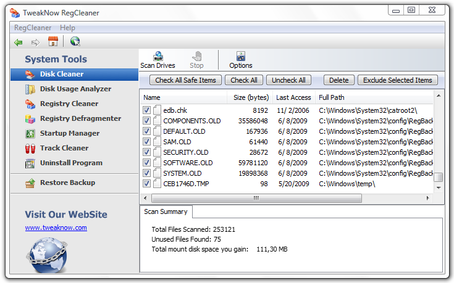Click the date 11/ 2/2006
Viewport: 454px width, 283px height.
(293, 110)
